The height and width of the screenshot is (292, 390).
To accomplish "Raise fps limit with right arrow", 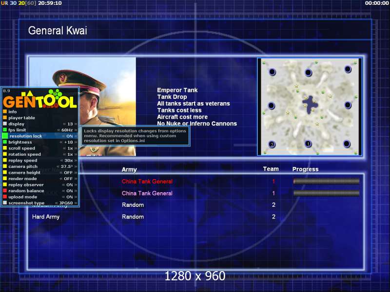I will coord(76,130).
